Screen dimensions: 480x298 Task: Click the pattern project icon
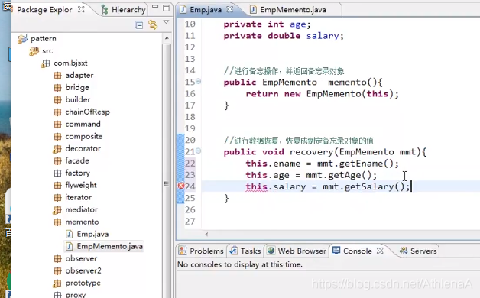(22, 39)
